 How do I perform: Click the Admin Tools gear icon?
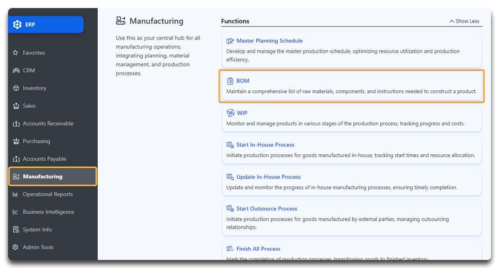coord(16,247)
